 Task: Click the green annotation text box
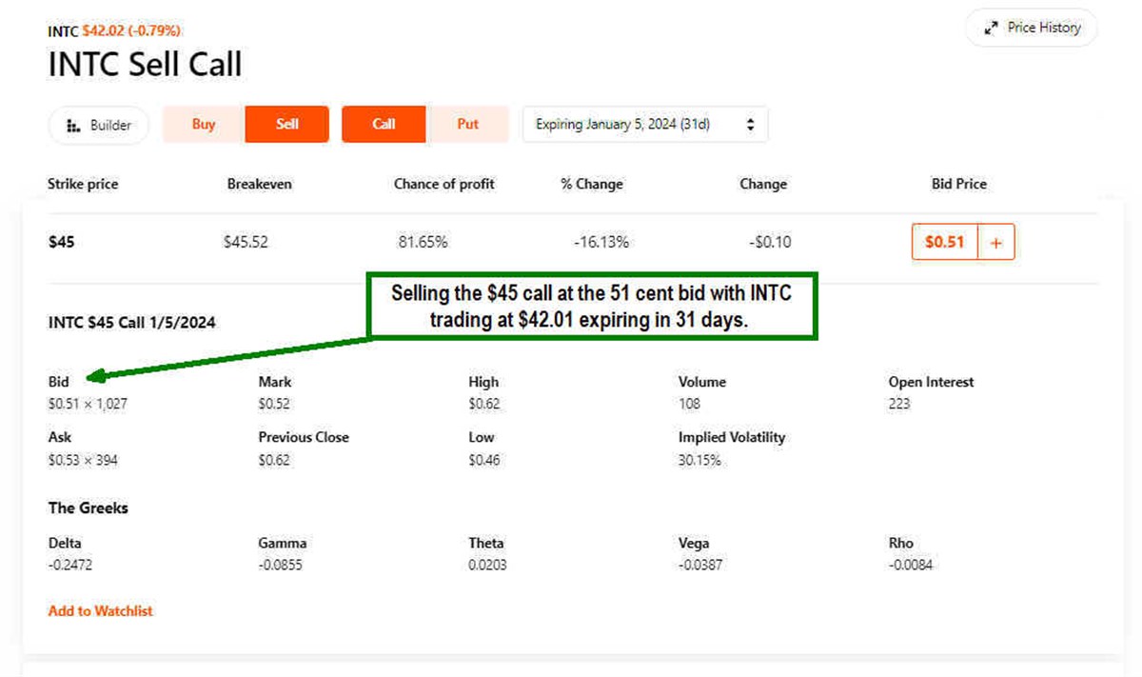(x=591, y=308)
